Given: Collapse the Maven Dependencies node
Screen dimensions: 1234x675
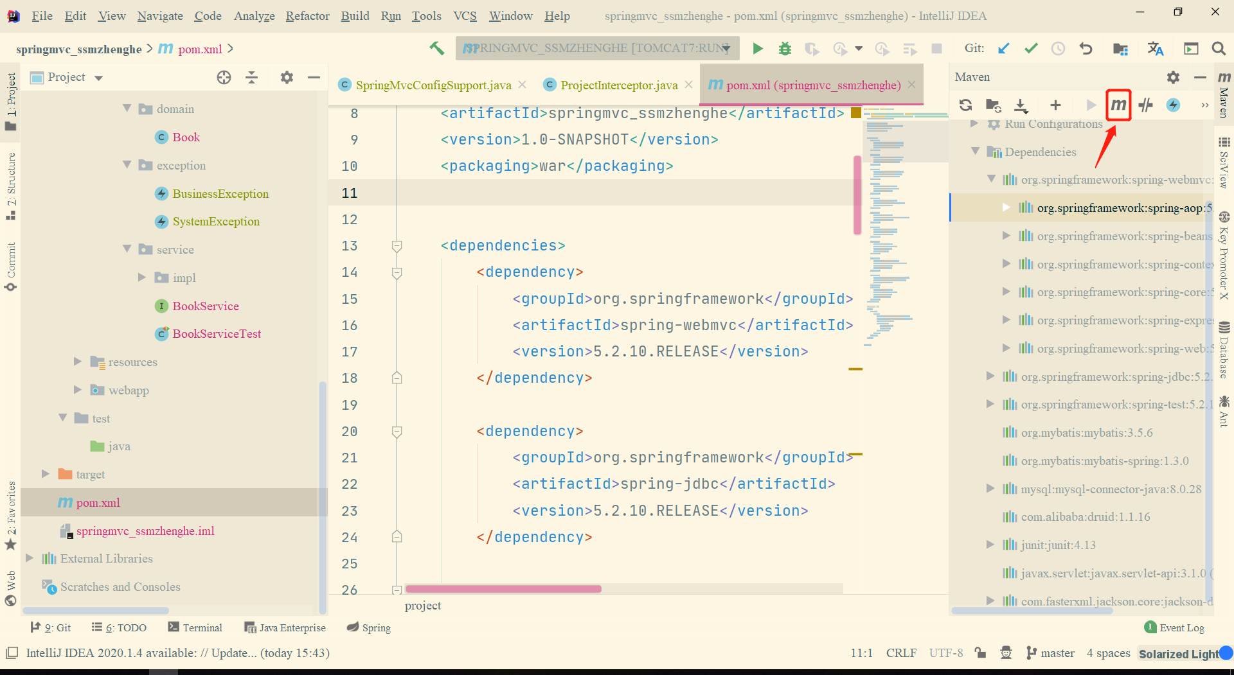Looking at the screenshot, I should click(x=975, y=152).
